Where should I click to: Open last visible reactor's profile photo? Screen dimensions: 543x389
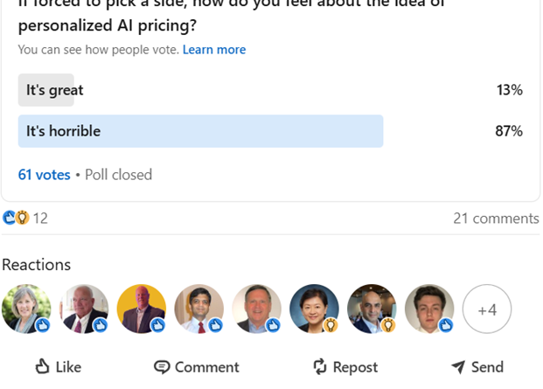click(429, 309)
